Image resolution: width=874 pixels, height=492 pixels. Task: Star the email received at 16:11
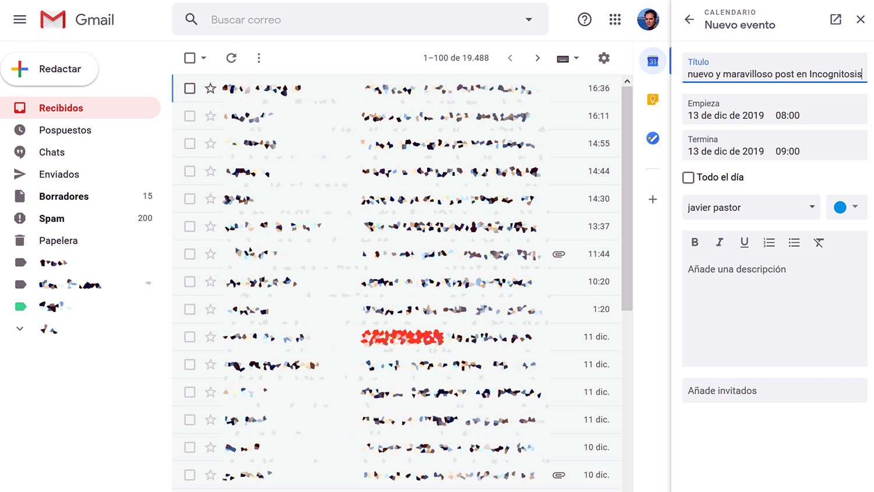[x=210, y=116]
